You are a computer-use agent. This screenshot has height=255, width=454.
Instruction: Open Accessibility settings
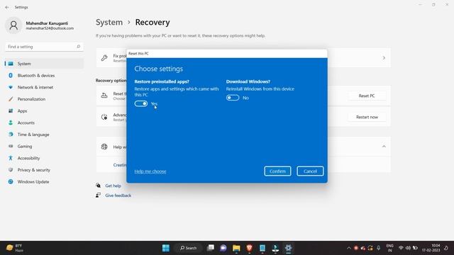pos(44,158)
